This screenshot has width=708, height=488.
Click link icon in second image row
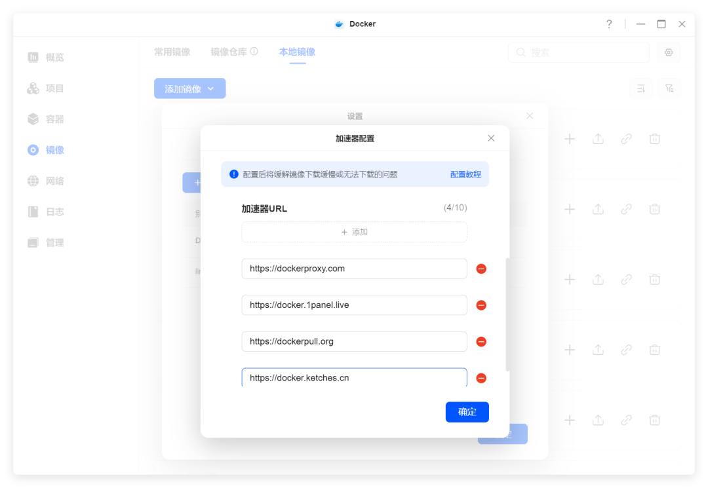[x=626, y=209]
